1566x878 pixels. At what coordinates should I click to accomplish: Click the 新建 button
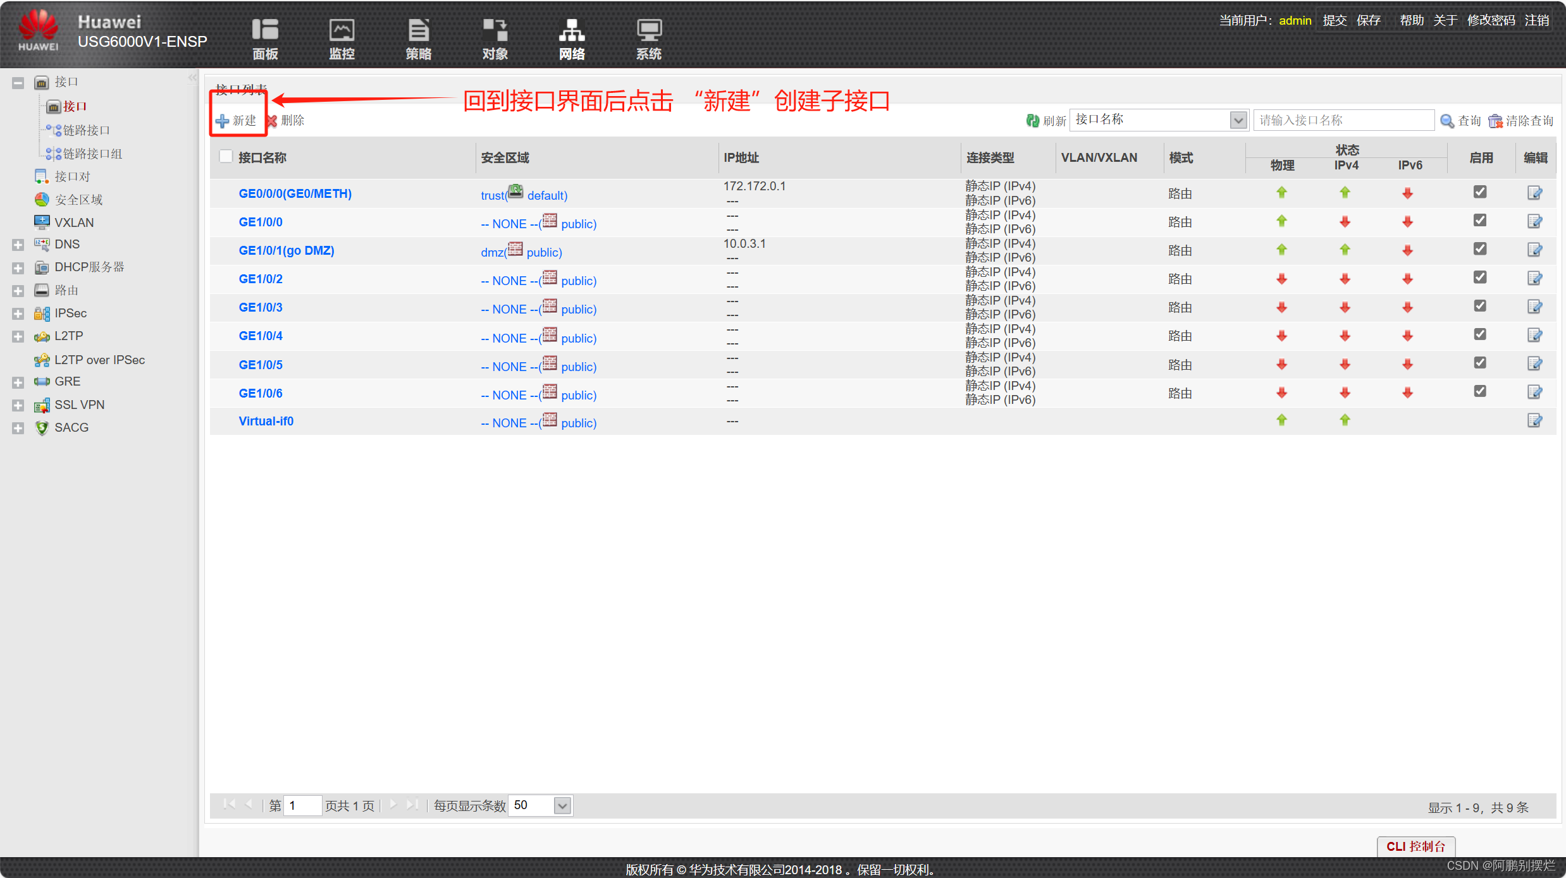(x=237, y=121)
